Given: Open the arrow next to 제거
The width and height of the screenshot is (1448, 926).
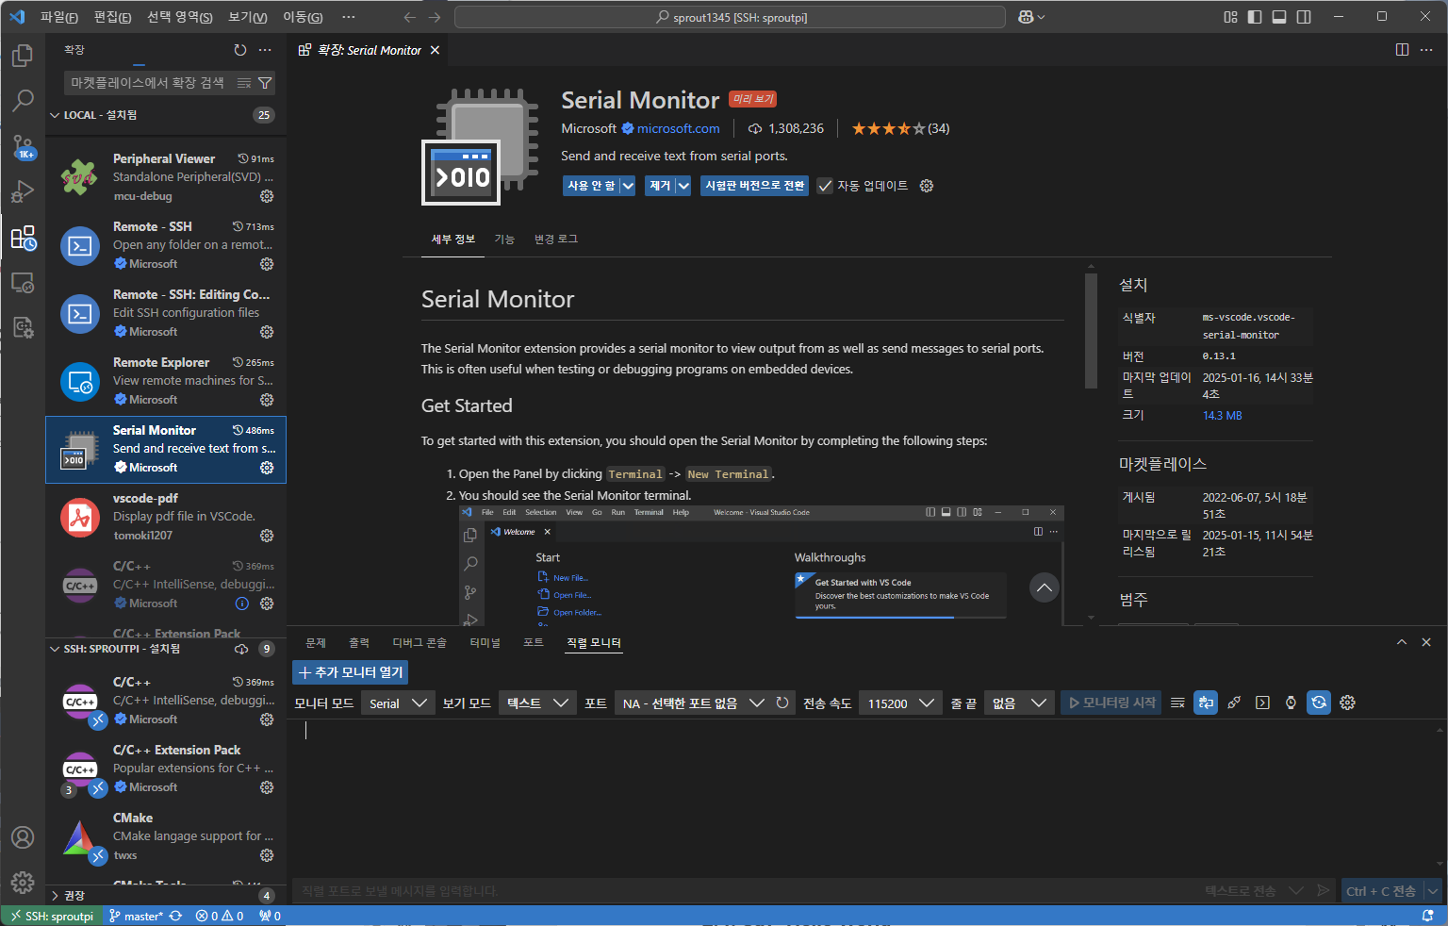Looking at the screenshot, I should coord(683,186).
